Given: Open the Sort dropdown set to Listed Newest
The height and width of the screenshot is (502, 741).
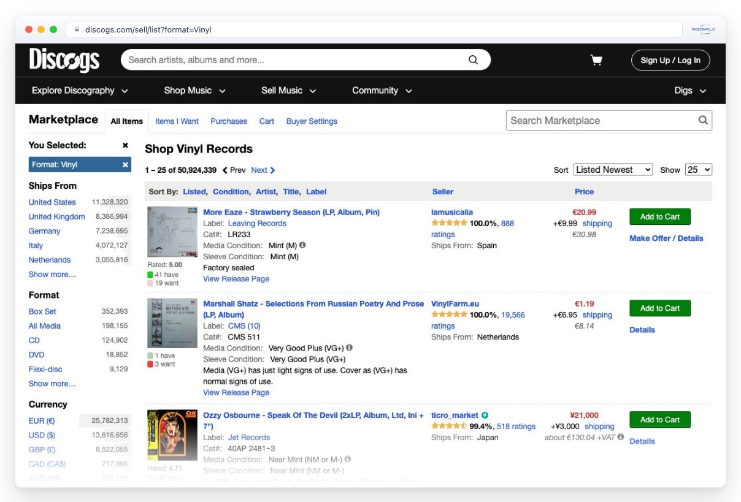Looking at the screenshot, I should tap(613, 170).
